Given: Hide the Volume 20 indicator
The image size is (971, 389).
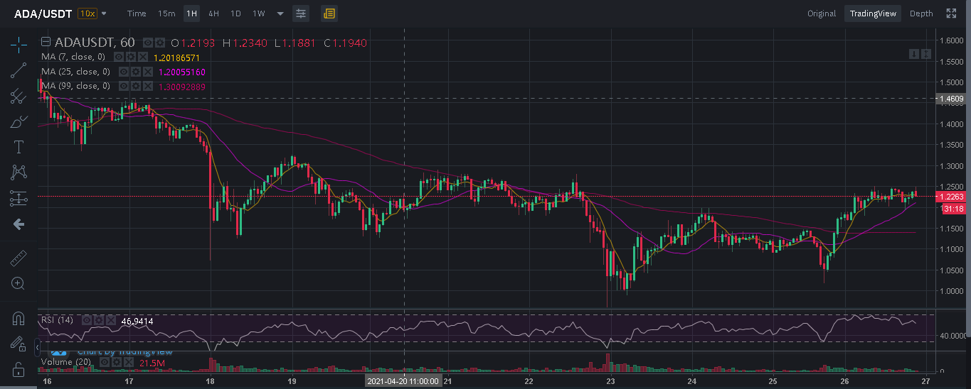Looking at the screenshot, I should [105, 362].
